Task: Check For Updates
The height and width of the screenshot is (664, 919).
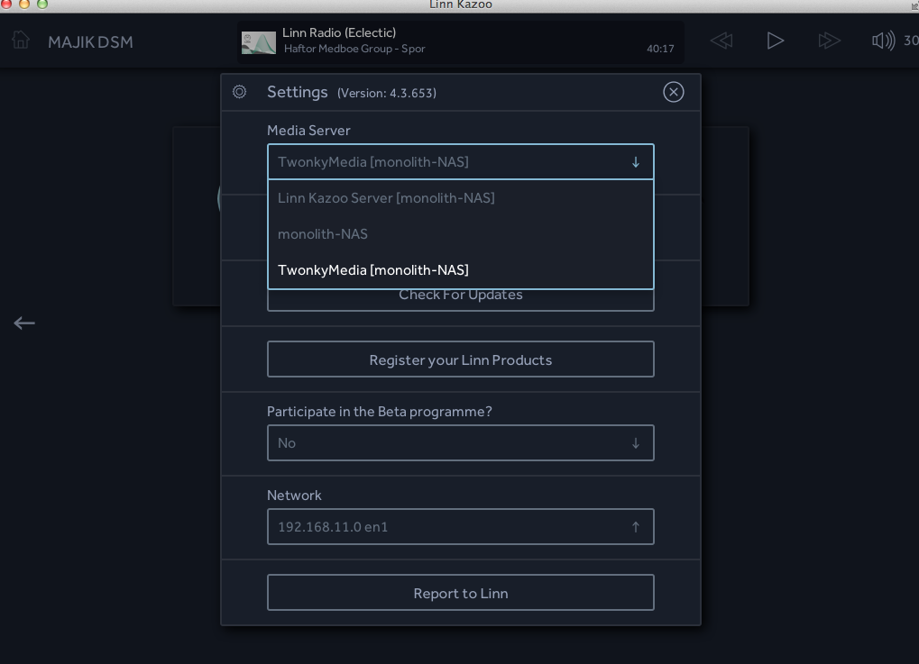Action: [x=461, y=299]
